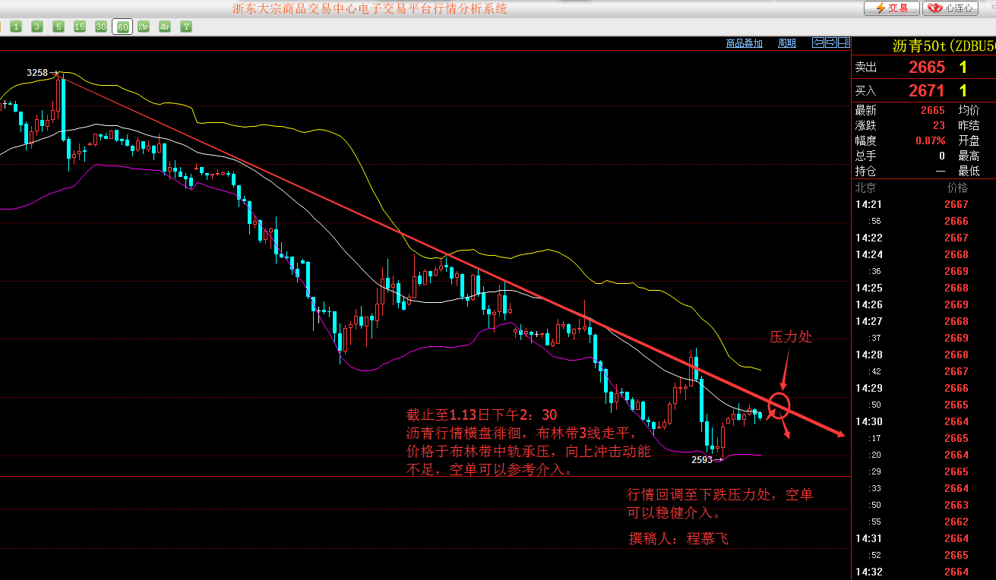Image resolution: width=996 pixels, height=580 pixels.
Task: Click the 涨跌 value 23
Action: point(939,125)
